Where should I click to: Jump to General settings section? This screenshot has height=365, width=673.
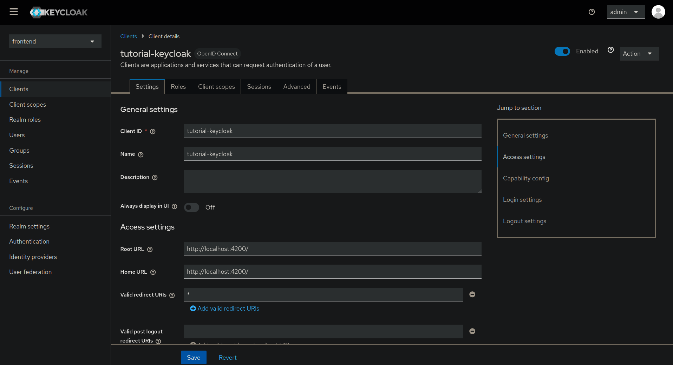[525, 135]
